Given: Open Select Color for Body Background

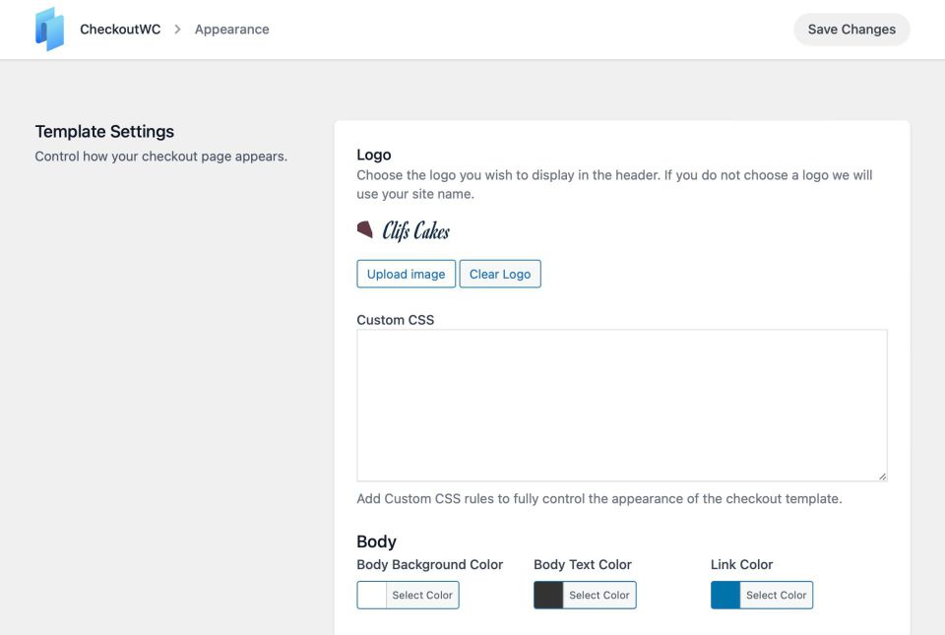Looking at the screenshot, I should click(422, 596).
